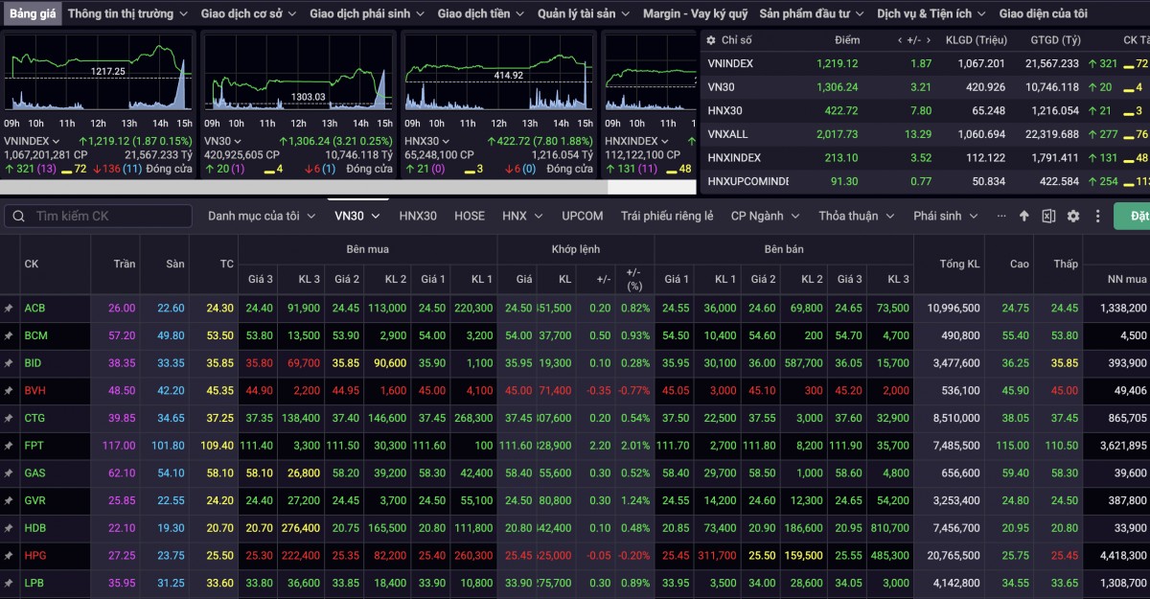Viewport: 1150px width, 599px height.
Task: Open table settings gear icon
Action: pyautogui.click(x=1073, y=217)
